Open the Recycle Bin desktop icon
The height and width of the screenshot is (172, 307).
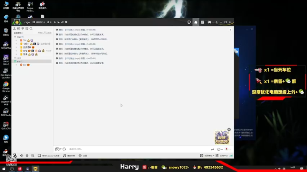coord(6,32)
